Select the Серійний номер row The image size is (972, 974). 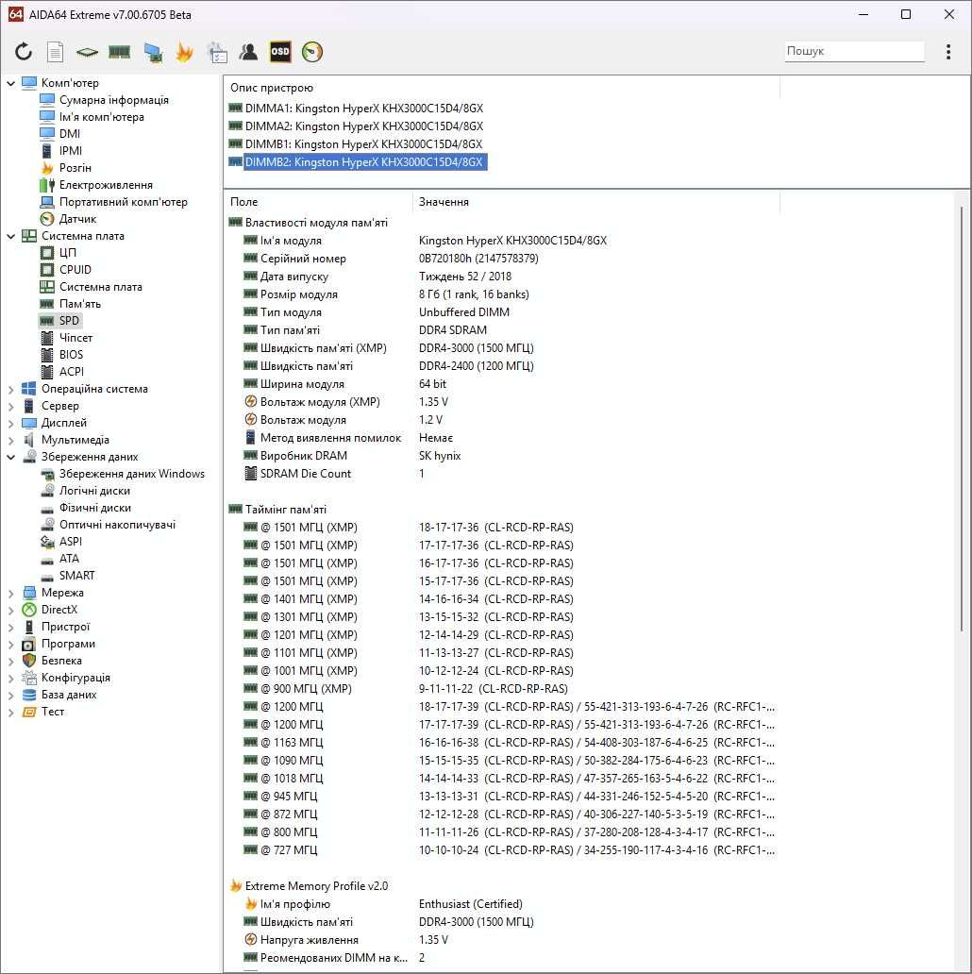point(502,259)
